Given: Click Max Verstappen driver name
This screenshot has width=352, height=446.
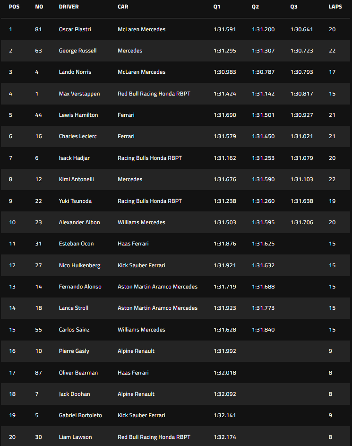Looking at the screenshot, I should click(79, 94).
